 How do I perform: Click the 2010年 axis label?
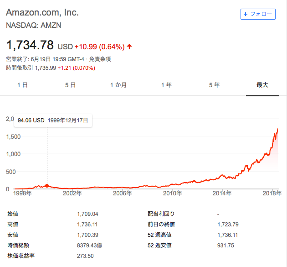click(x=172, y=193)
